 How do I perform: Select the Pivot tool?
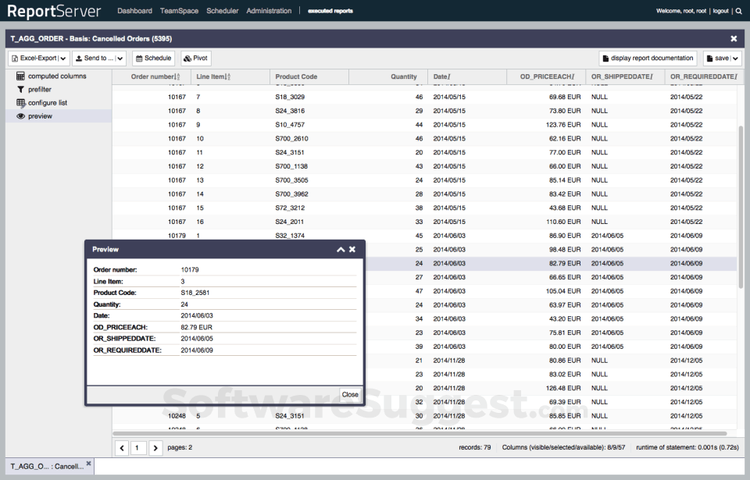point(195,58)
